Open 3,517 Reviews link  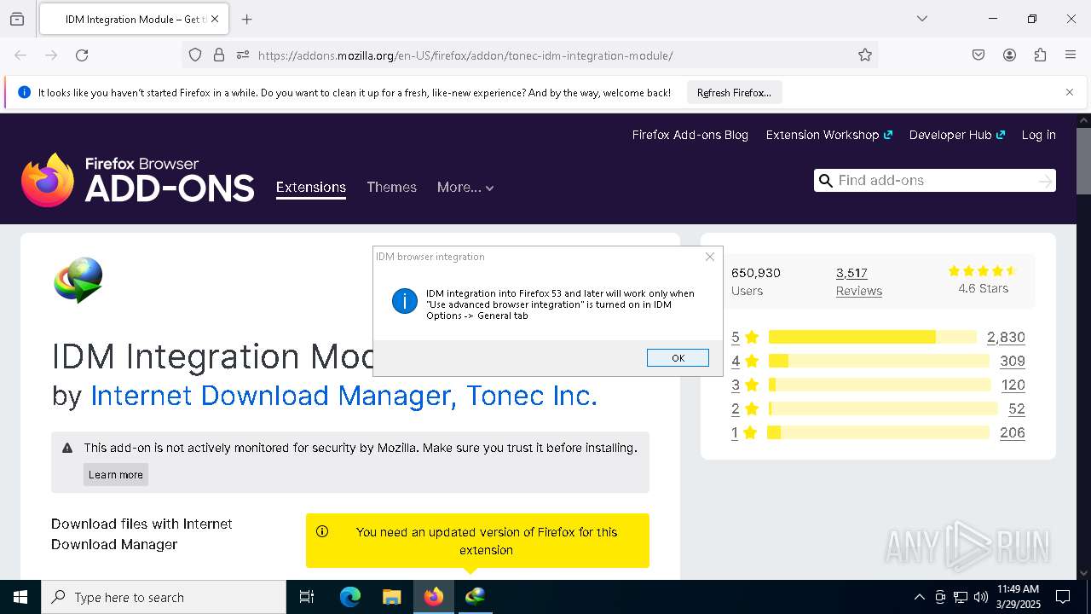pos(858,281)
